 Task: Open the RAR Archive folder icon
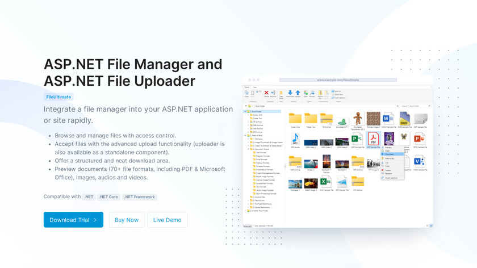[x=295, y=162]
